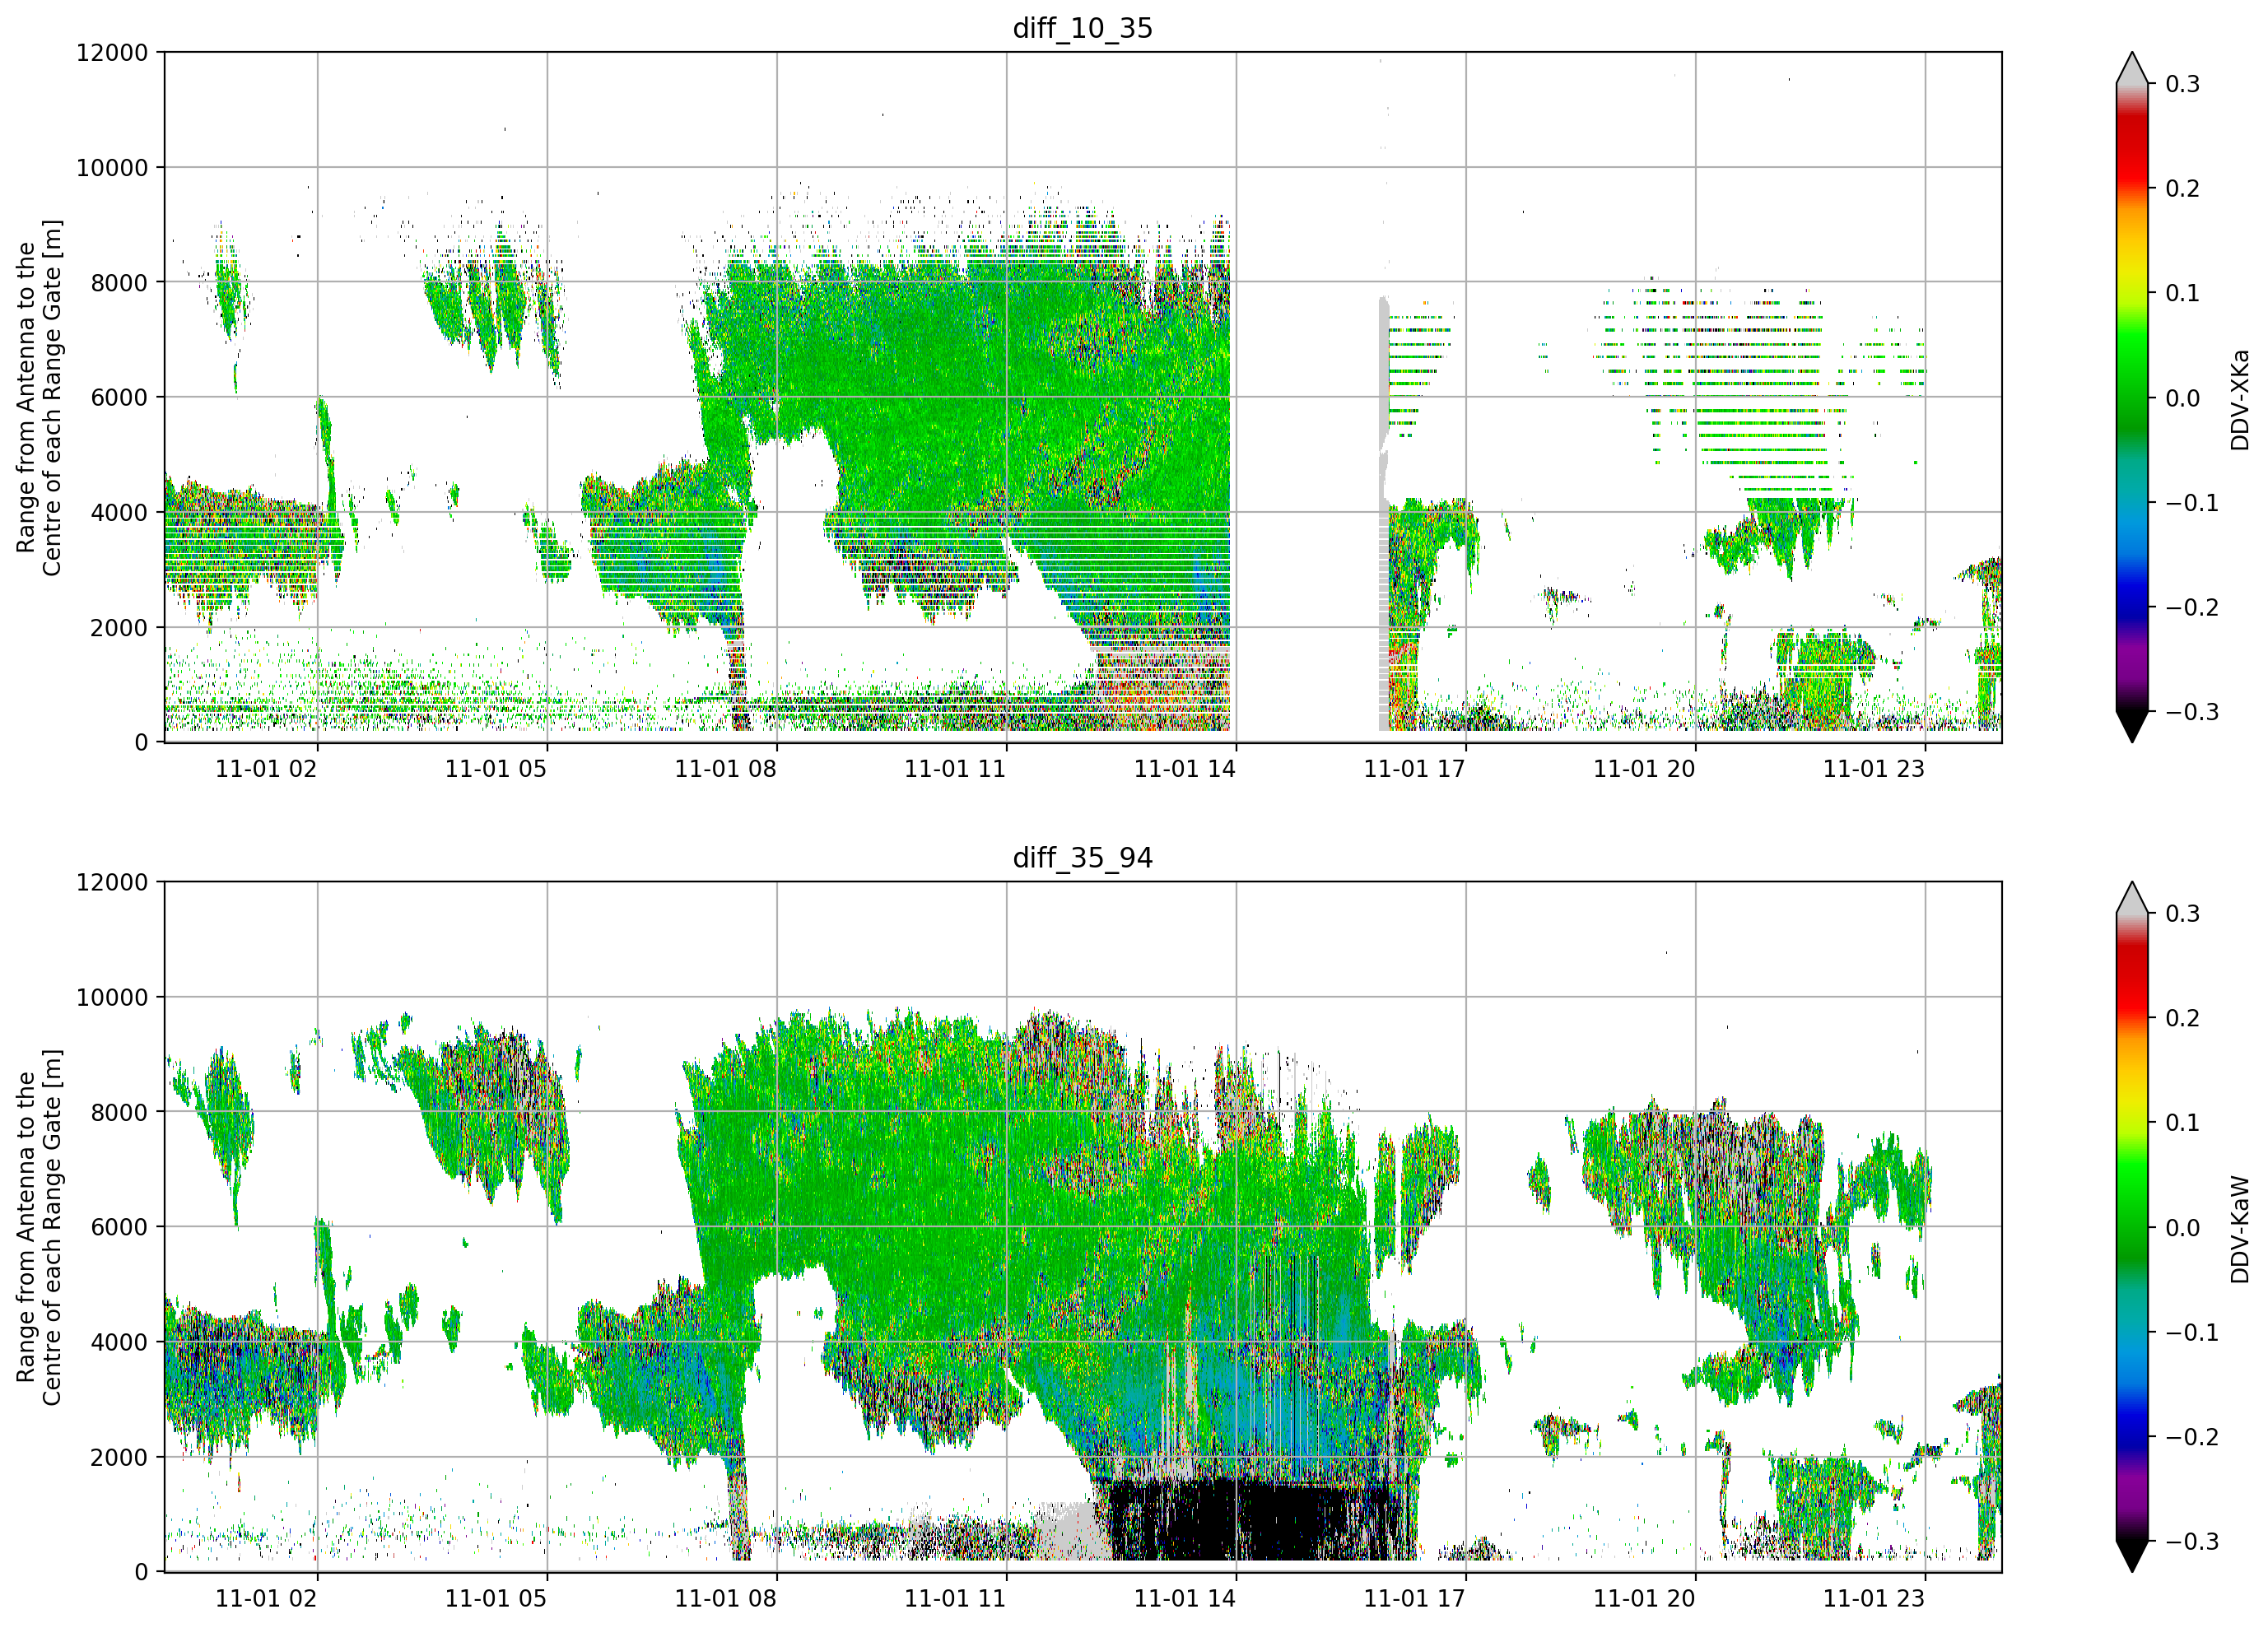Click the 11-01 17 tick under diff_35_94 plot
The width and height of the screenshot is (2268, 1628).
[1415, 1598]
